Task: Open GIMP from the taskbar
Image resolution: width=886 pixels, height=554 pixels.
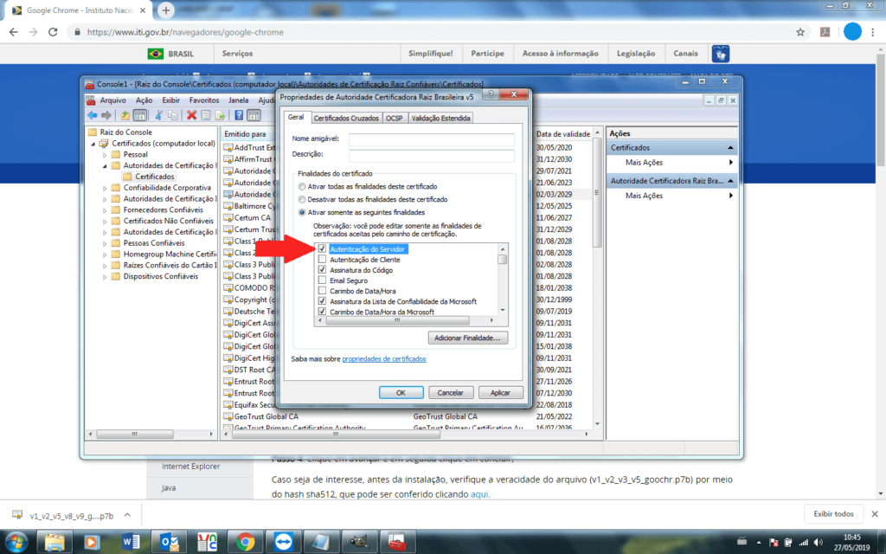Action: [359, 542]
